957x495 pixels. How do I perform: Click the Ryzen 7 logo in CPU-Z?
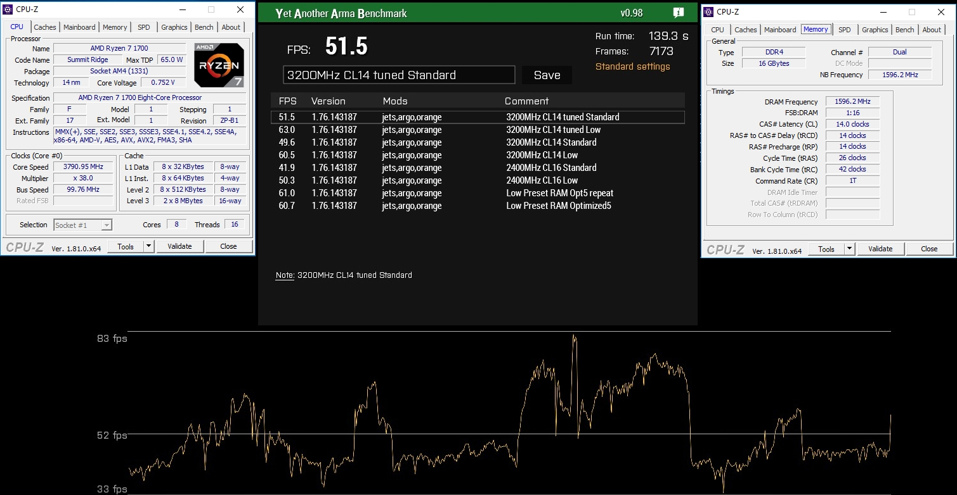click(219, 65)
